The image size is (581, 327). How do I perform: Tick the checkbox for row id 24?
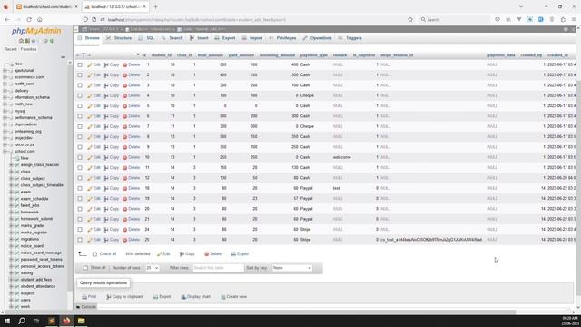pyautogui.click(x=80, y=230)
